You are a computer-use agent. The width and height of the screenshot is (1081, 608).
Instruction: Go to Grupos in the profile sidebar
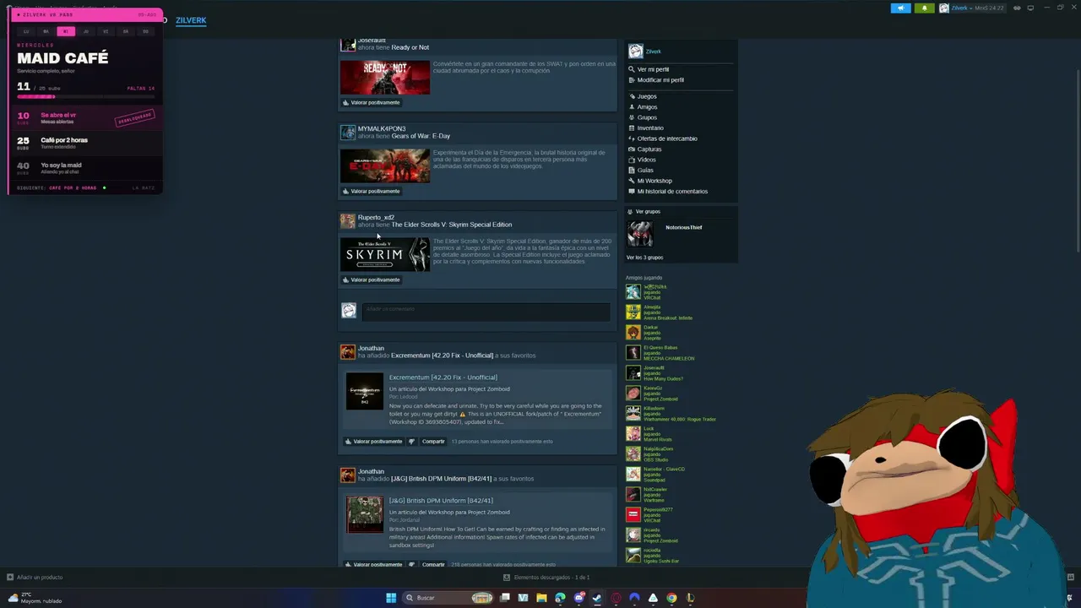point(647,117)
